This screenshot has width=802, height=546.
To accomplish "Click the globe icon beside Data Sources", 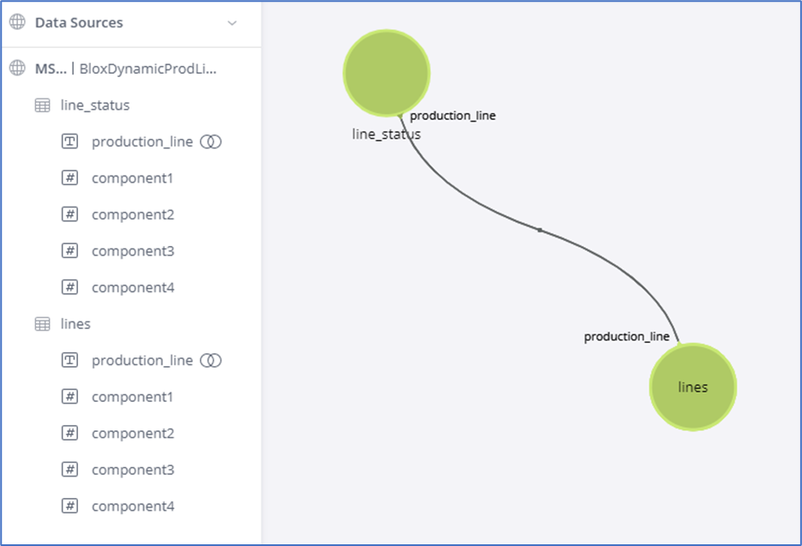I will click(17, 23).
